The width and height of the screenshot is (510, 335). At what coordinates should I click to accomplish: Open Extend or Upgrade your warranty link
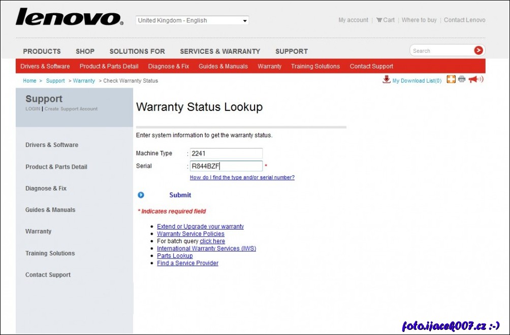coord(200,227)
